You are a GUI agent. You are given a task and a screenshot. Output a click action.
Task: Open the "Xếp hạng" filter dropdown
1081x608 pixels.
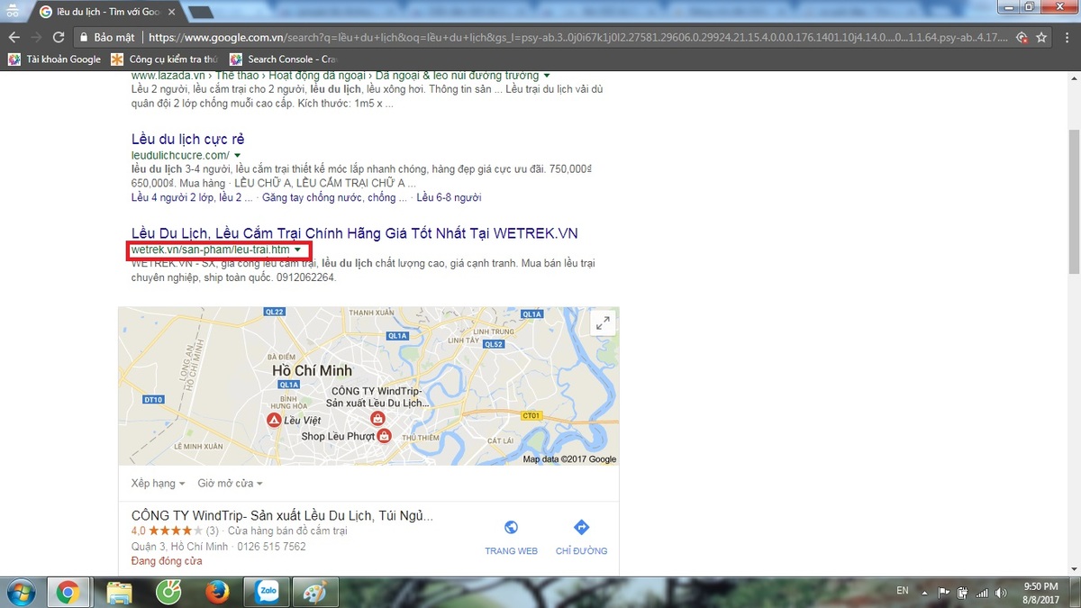coord(158,484)
